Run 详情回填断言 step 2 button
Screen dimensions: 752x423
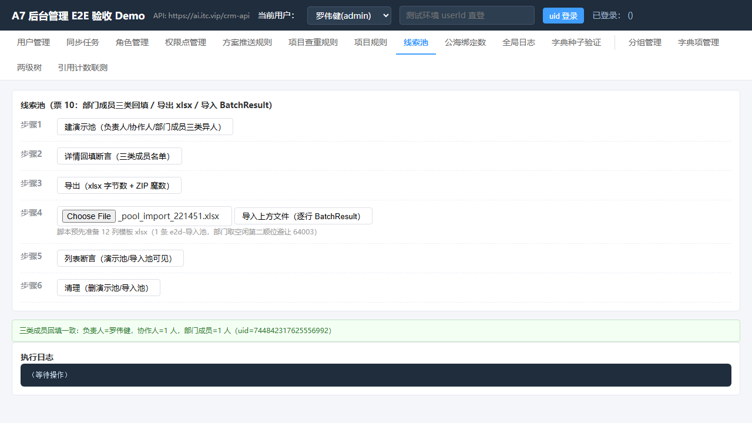[119, 156]
